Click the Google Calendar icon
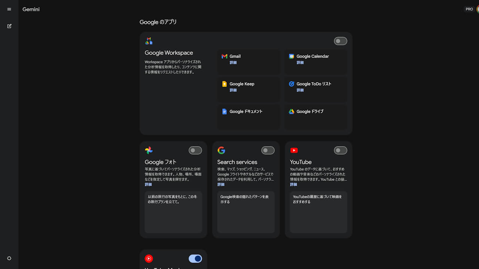Image resolution: width=479 pixels, height=269 pixels. click(x=292, y=56)
